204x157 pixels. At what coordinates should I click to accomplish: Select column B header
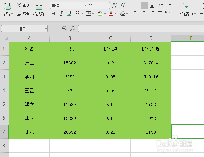pos(70,38)
